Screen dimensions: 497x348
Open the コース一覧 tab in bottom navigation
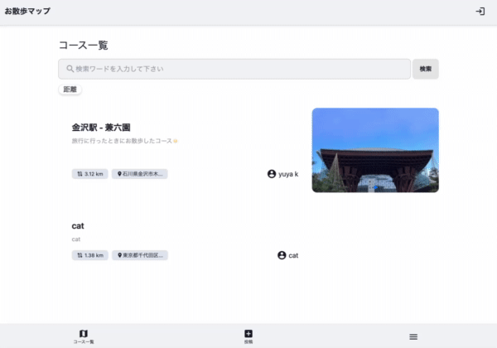click(x=84, y=336)
